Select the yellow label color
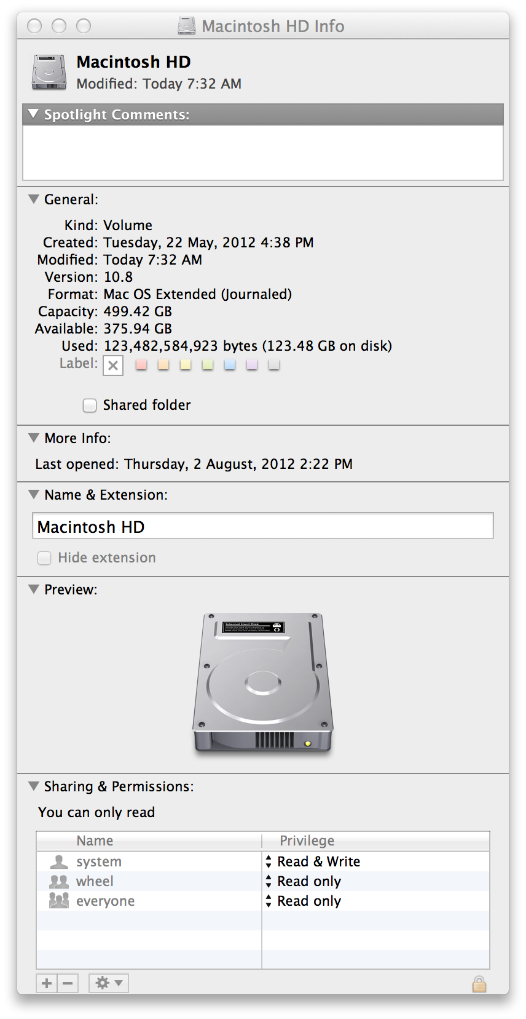526x1019 pixels. coord(186,364)
